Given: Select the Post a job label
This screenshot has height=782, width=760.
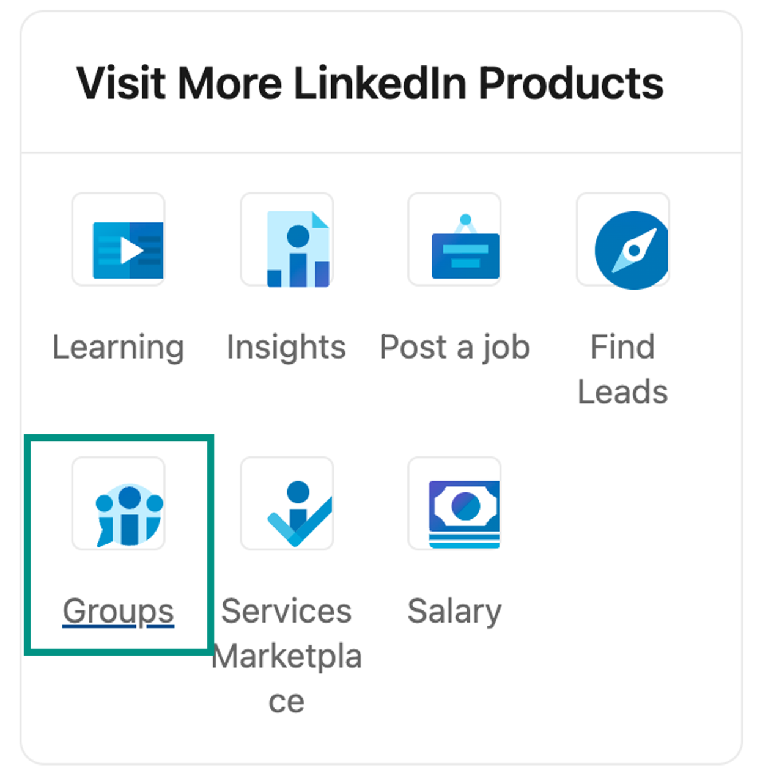Looking at the screenshot, I should 454,348.
